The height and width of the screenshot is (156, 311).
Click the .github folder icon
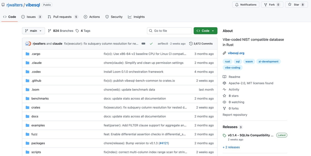tap(27, 81)
